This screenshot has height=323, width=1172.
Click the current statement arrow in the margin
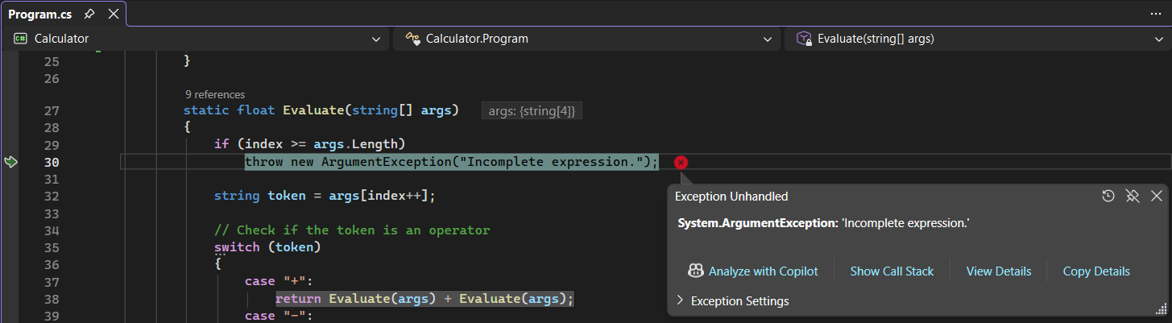point(10,163)
